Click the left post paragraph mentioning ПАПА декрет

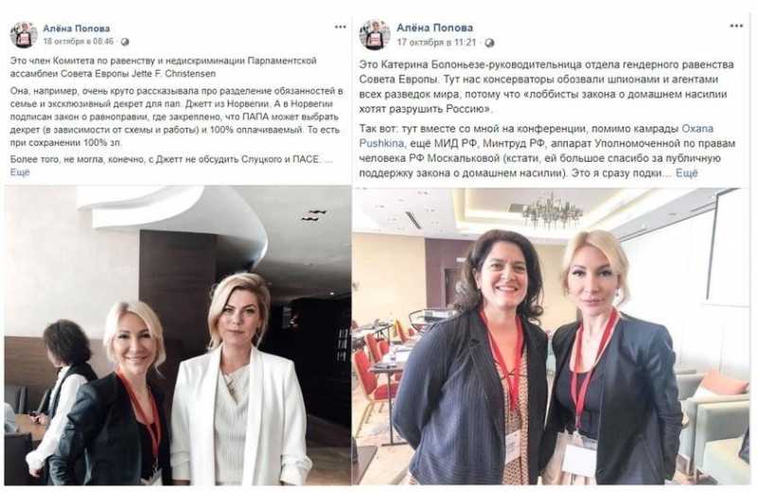coord(176,116)
